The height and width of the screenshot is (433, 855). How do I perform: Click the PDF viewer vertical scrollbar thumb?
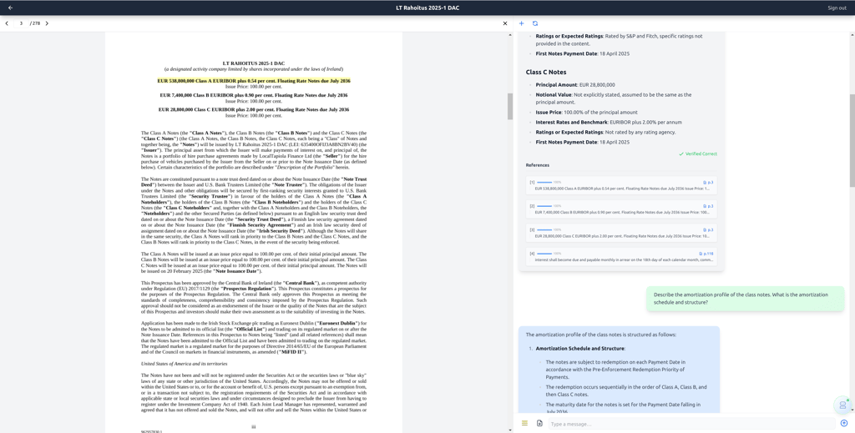pyautogui.click(x=510, y=106)
